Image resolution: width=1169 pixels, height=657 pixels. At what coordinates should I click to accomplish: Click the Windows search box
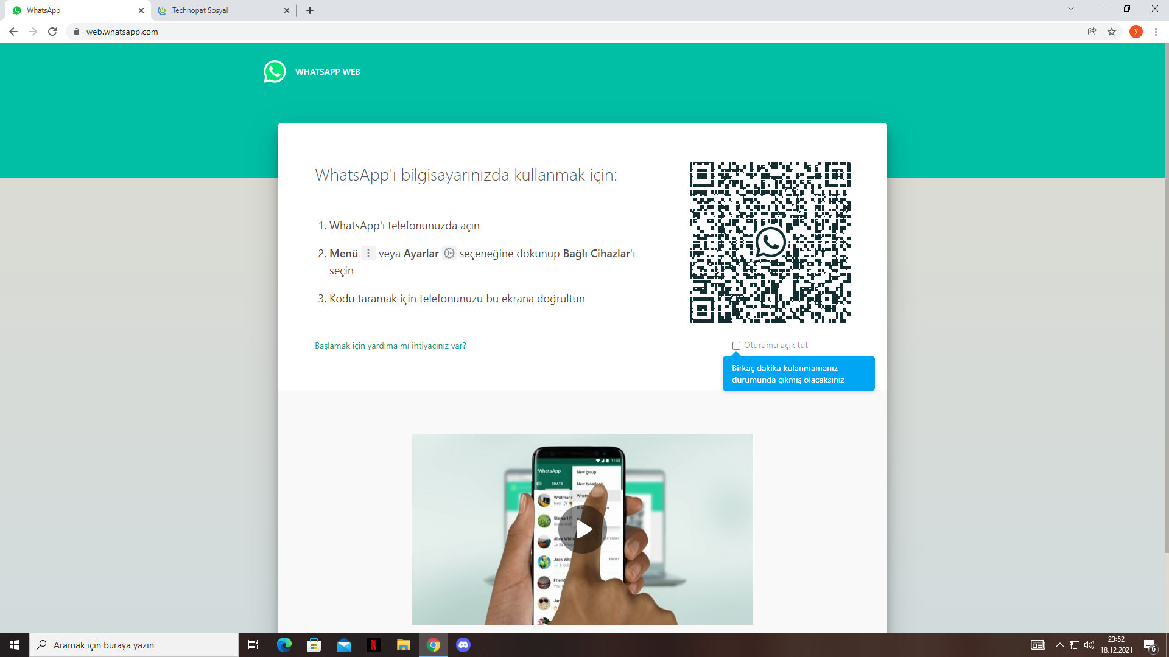(134, 645)
